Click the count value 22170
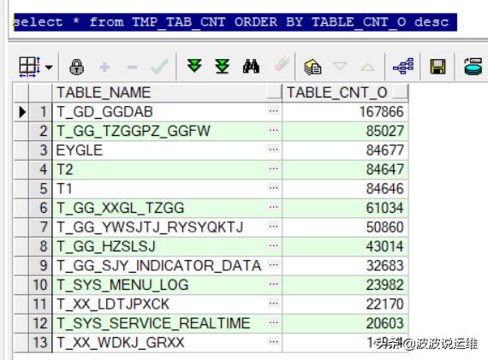This screenshot has height=360, width=488. pos(385,304)
